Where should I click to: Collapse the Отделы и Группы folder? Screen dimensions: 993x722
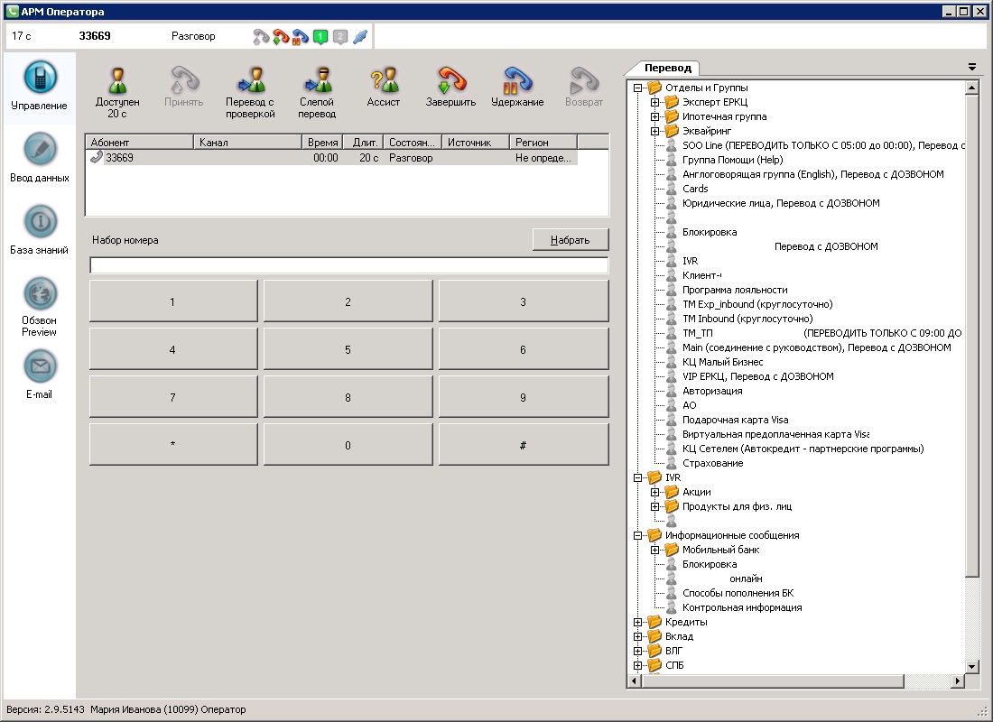[x=638, y=88]
